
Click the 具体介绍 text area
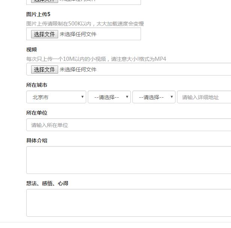[x=129, y=160]
